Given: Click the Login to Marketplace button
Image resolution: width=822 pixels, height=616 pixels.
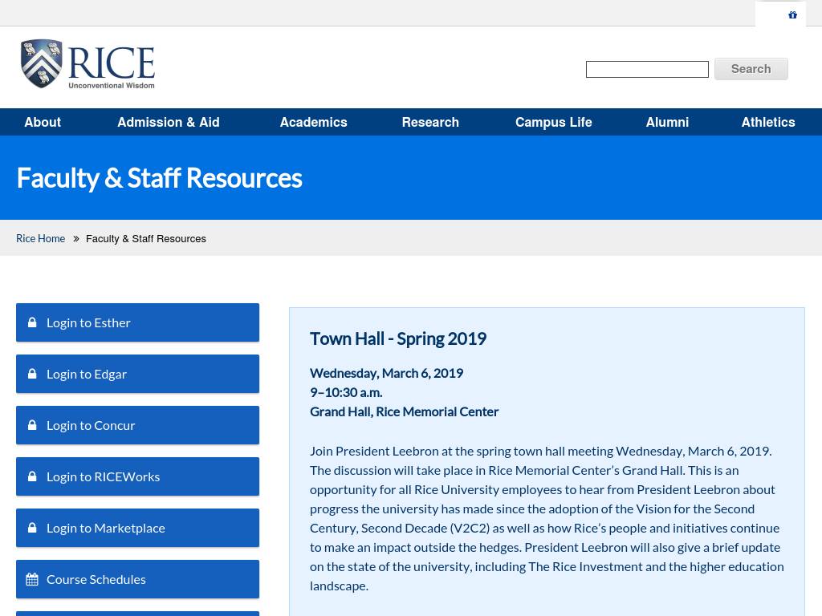Looking at the screenshot, I should pyautogui.click(x=137, y=528).
